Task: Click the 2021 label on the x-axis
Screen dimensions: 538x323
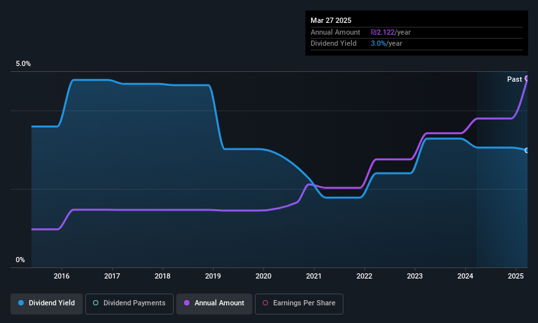Action: click(314, 276)
